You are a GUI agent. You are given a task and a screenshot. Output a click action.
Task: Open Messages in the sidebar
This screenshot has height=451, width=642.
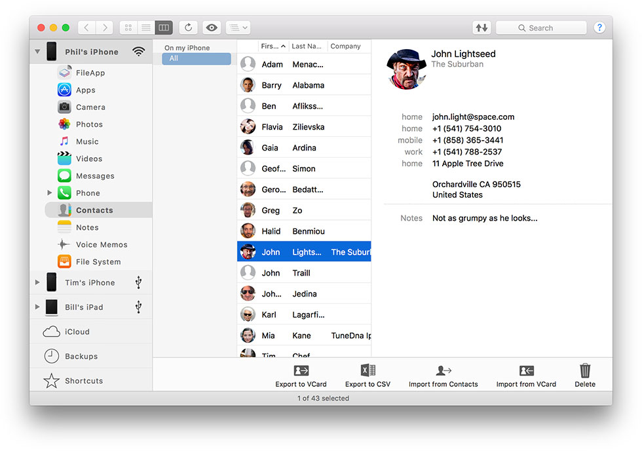coord(94,176)
